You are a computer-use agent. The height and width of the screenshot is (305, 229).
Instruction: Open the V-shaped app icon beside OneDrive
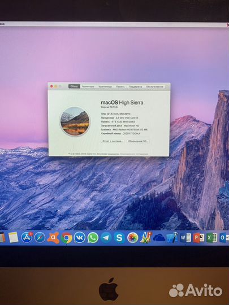point(146,237)
